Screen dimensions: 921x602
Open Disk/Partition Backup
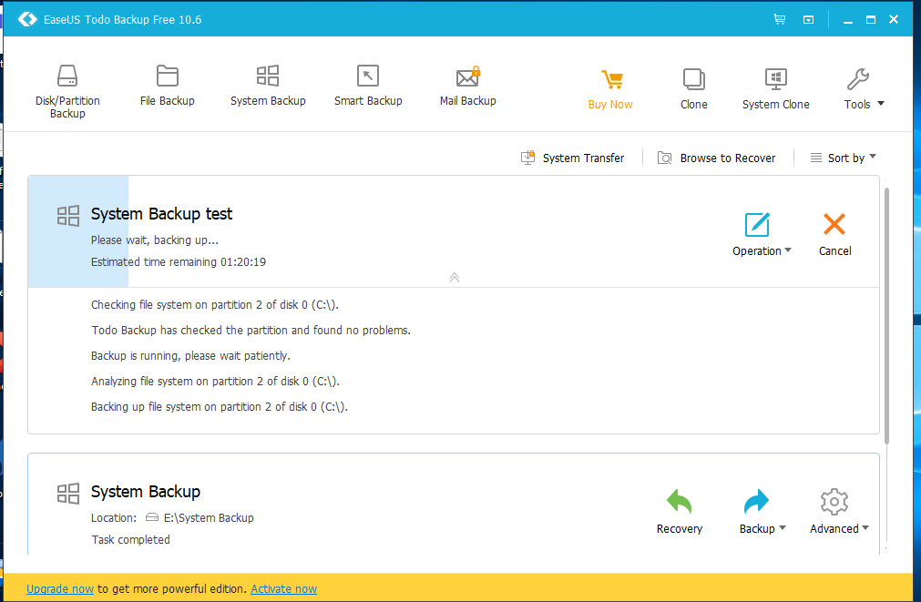[67, 91]
